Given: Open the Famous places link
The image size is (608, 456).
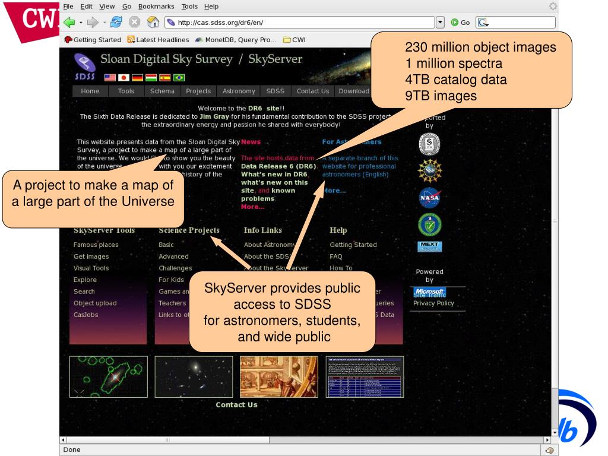Looking at the screenshot, I should pyautogui.click(x=96, y=245).
